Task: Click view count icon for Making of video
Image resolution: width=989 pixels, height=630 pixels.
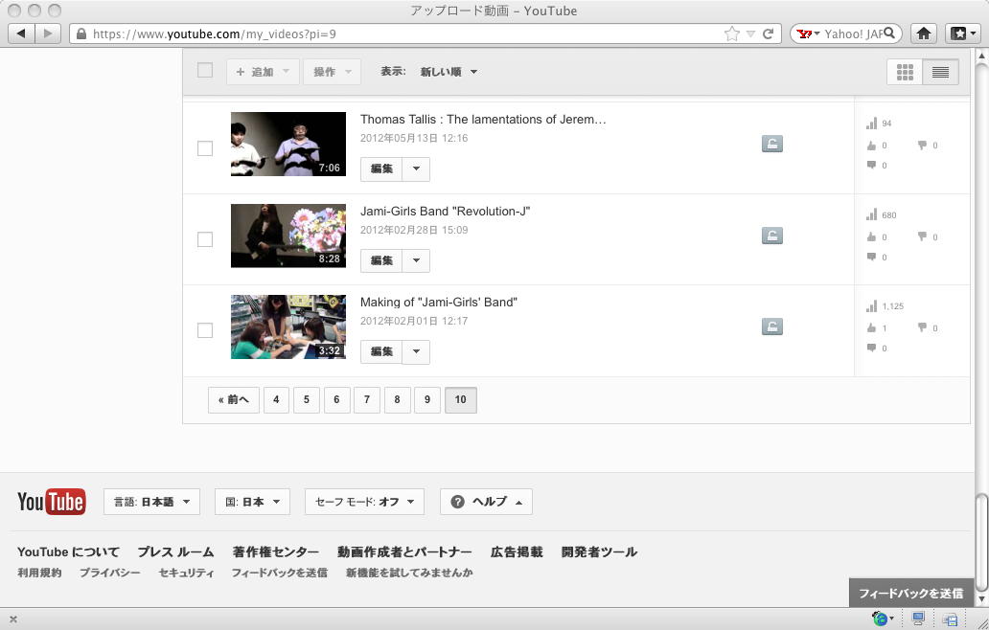Action: 872,306
